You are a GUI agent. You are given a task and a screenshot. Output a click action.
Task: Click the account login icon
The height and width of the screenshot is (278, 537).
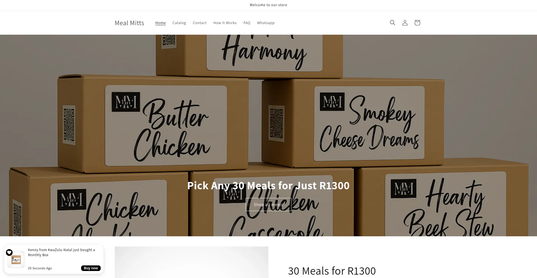coord(405,23)
